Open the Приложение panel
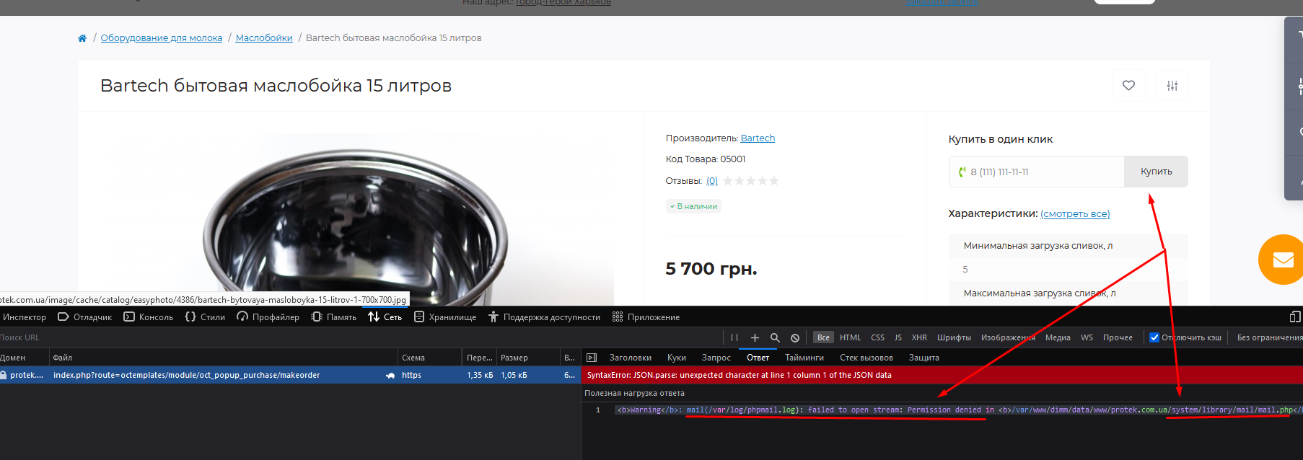This screenshot has width=1303, height=460. tap(646, 317)
